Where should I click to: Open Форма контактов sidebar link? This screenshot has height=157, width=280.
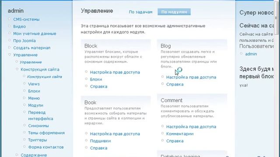pyautogui.click(x=46, y=147)
